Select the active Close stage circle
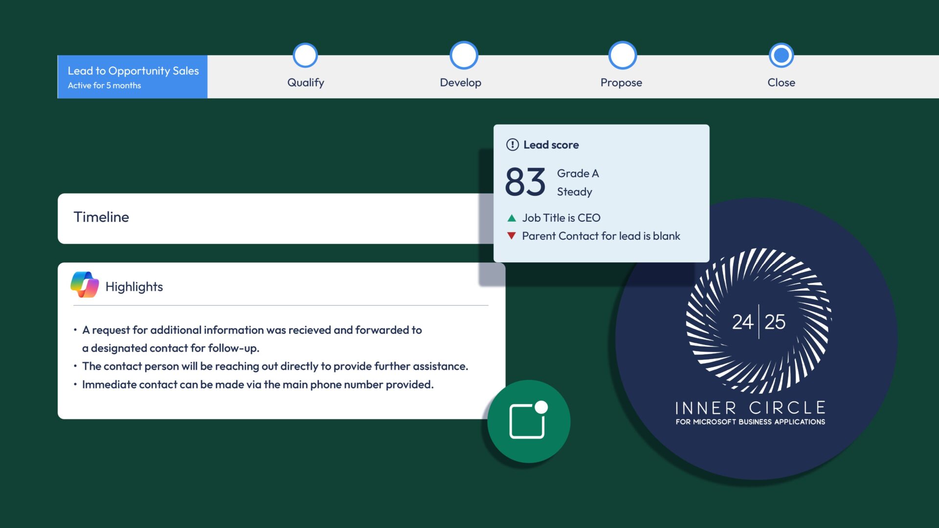 coord(781,55)
